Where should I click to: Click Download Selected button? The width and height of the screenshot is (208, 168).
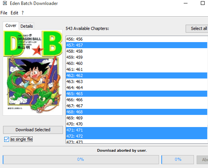pyautogui.click(x=33, y=130)
